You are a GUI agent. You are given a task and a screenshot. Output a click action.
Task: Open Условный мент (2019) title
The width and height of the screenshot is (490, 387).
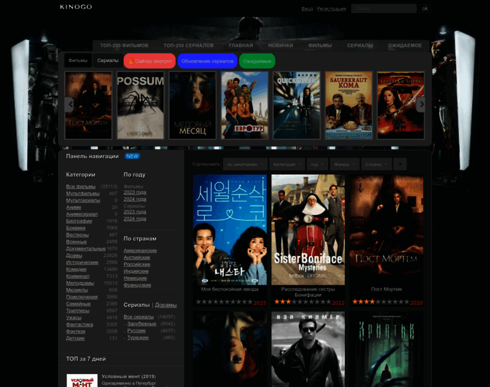click(x=128, y=377)
